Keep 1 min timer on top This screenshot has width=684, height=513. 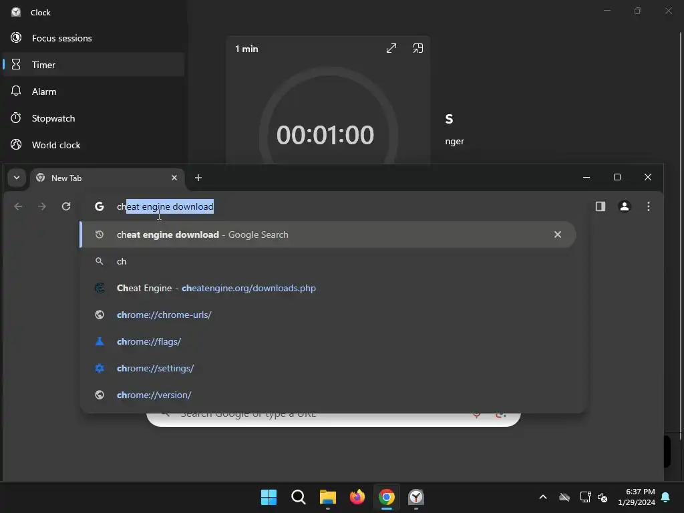[418, 48]
